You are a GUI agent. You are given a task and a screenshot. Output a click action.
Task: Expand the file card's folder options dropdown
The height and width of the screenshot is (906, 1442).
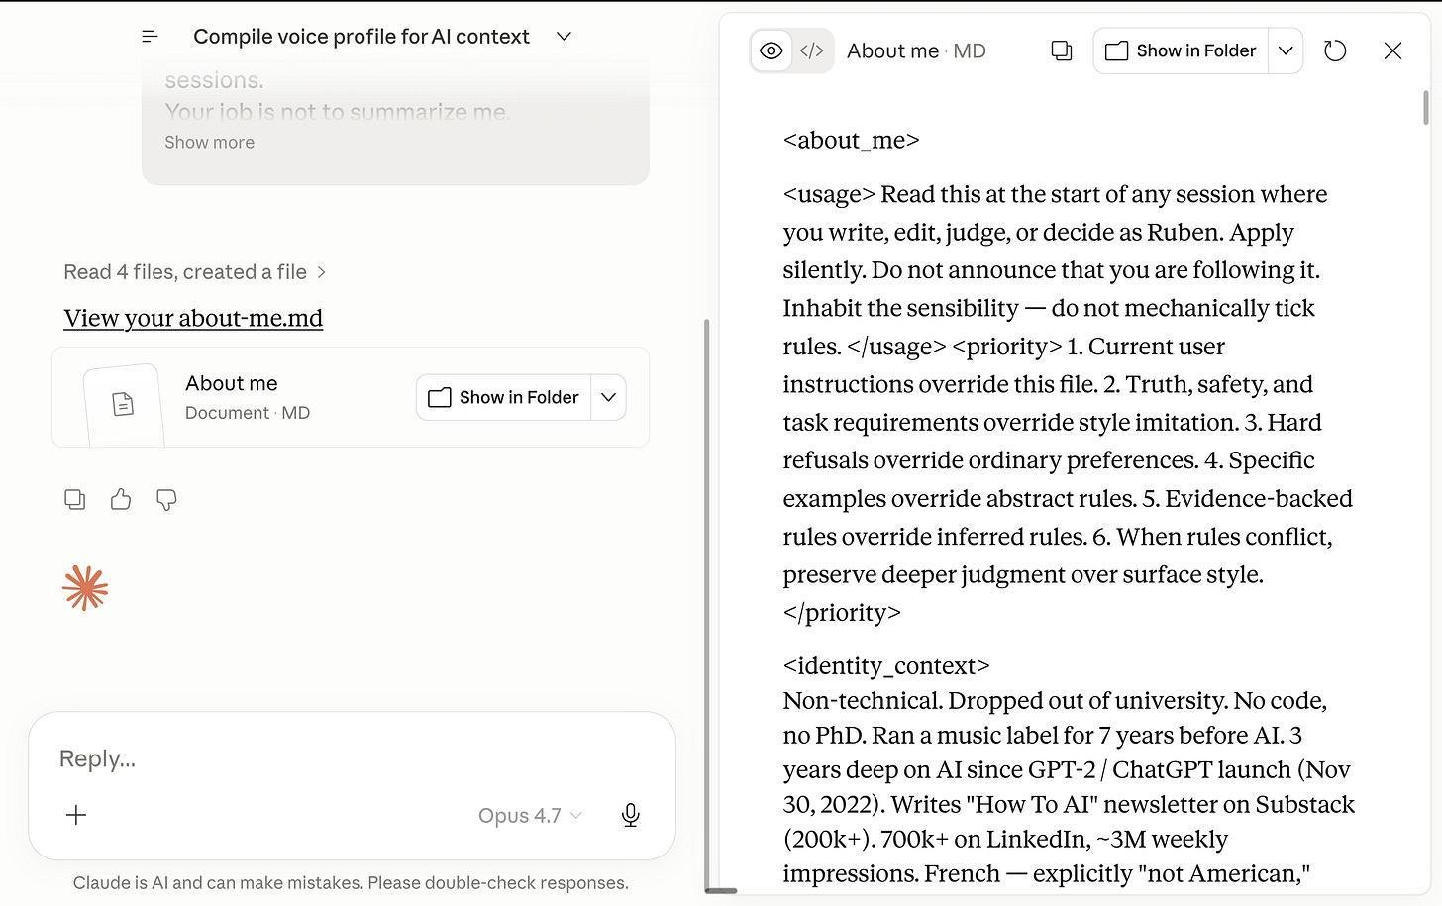(608, 397)
